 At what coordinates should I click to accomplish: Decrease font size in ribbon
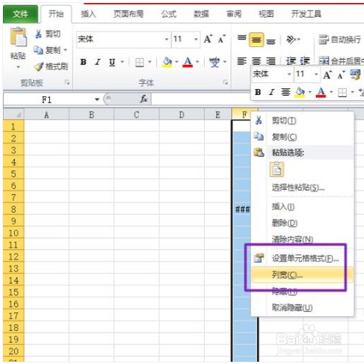tap(221, 39)
